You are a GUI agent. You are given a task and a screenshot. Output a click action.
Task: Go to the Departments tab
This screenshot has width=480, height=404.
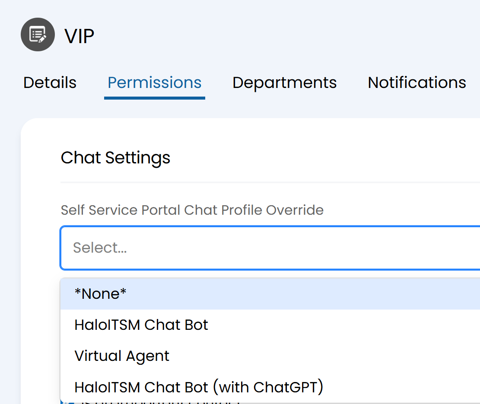pyautogui.click(x=284, y=82)
